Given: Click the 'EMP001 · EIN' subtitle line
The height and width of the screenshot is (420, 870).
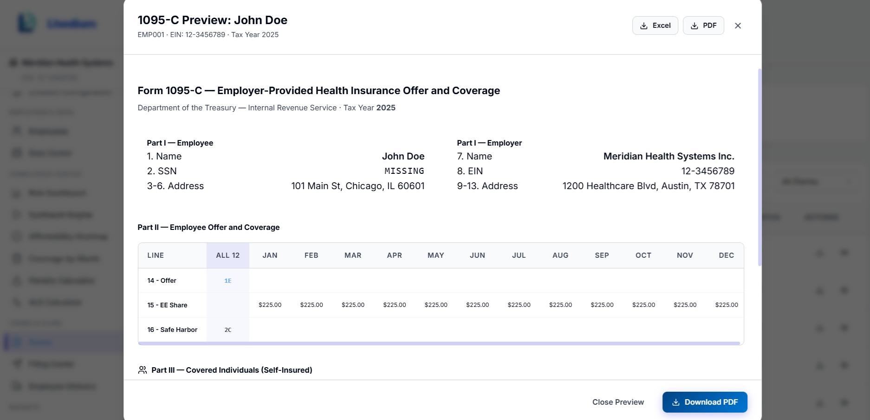Looking at the screenshot, I should point(208,35).
